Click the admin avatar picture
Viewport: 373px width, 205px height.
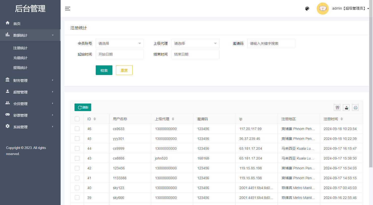pos(322,9)
